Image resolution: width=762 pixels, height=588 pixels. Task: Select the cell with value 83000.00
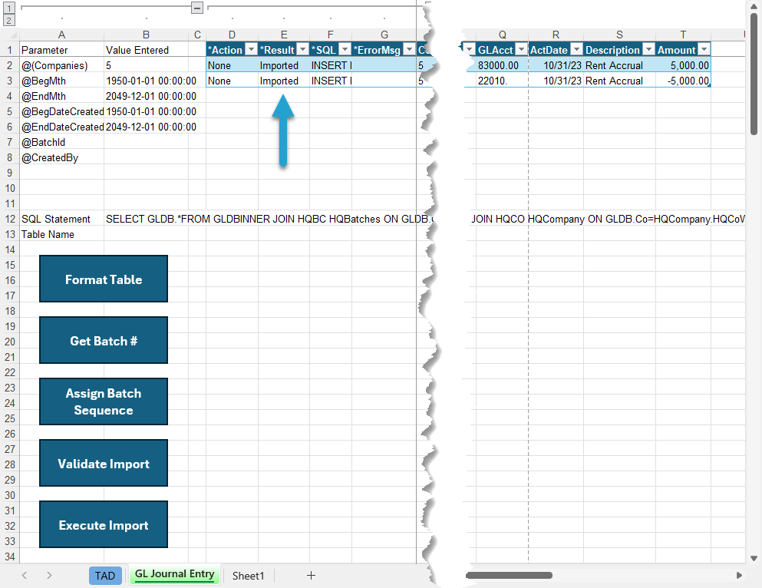coord(502,65)
